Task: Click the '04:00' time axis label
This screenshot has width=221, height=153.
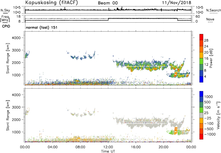Action: [x=52, y=147]
